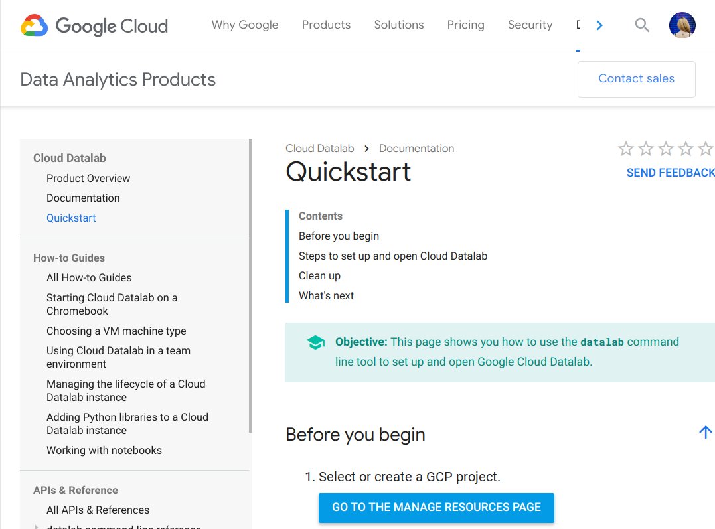The image size is (715, 529).
Task: Rate page with the fourth star
Action: coord(686,148)
